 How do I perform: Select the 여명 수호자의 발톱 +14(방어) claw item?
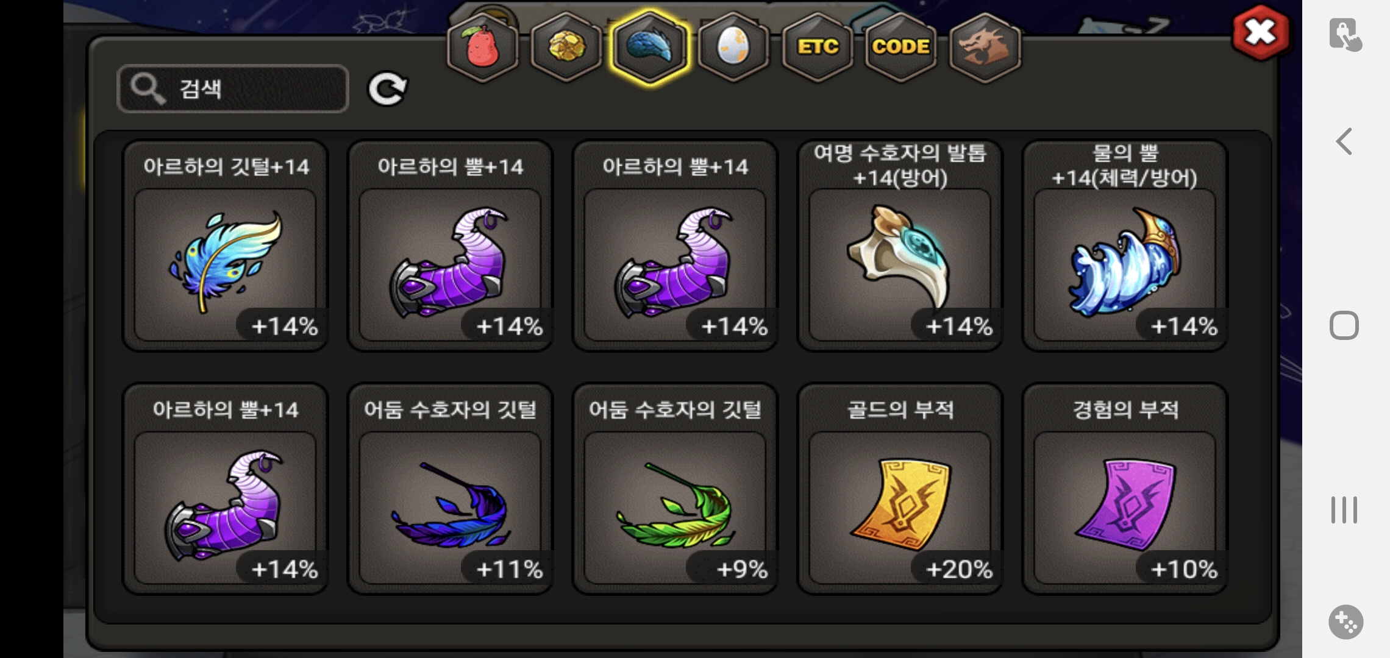click(x=900, y=246)
